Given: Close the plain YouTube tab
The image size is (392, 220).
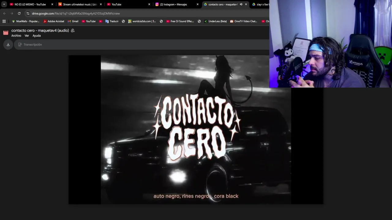Looking at the screenshot, I should coord(149,4).
